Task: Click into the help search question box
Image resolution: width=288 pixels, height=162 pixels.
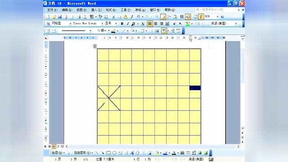Action: point(216,9)
